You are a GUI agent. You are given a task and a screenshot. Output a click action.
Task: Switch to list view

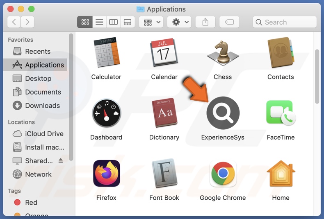[x=99, y=22]
